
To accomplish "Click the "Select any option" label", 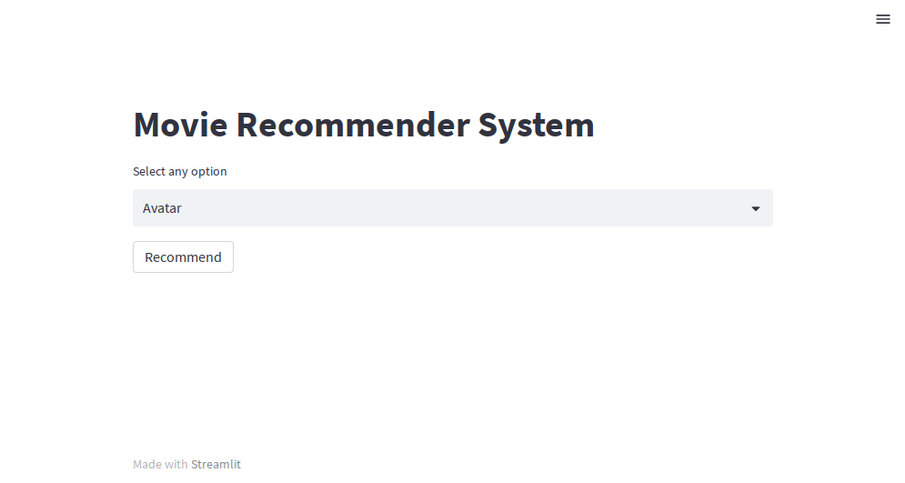I will point(179,171).
